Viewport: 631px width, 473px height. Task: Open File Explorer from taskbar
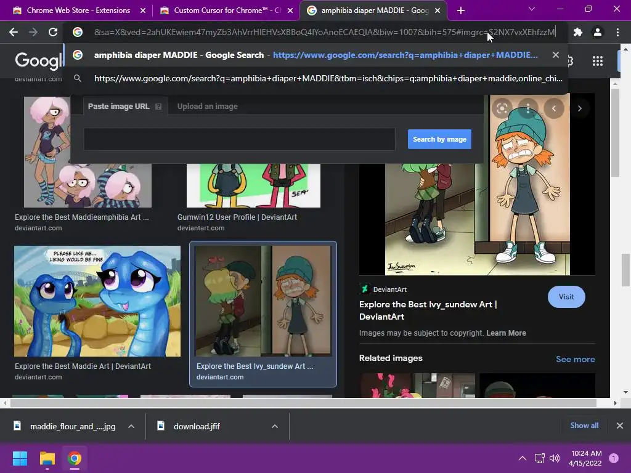click(47, 458)
